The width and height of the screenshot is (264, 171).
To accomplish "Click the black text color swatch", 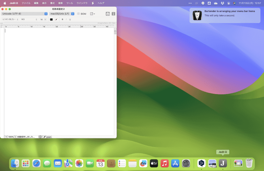I will 51,19.
